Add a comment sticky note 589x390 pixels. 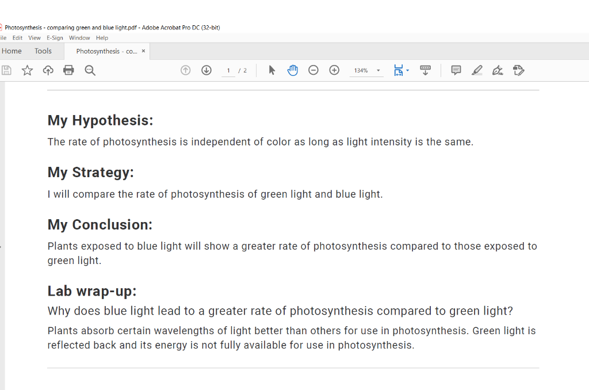456,70
